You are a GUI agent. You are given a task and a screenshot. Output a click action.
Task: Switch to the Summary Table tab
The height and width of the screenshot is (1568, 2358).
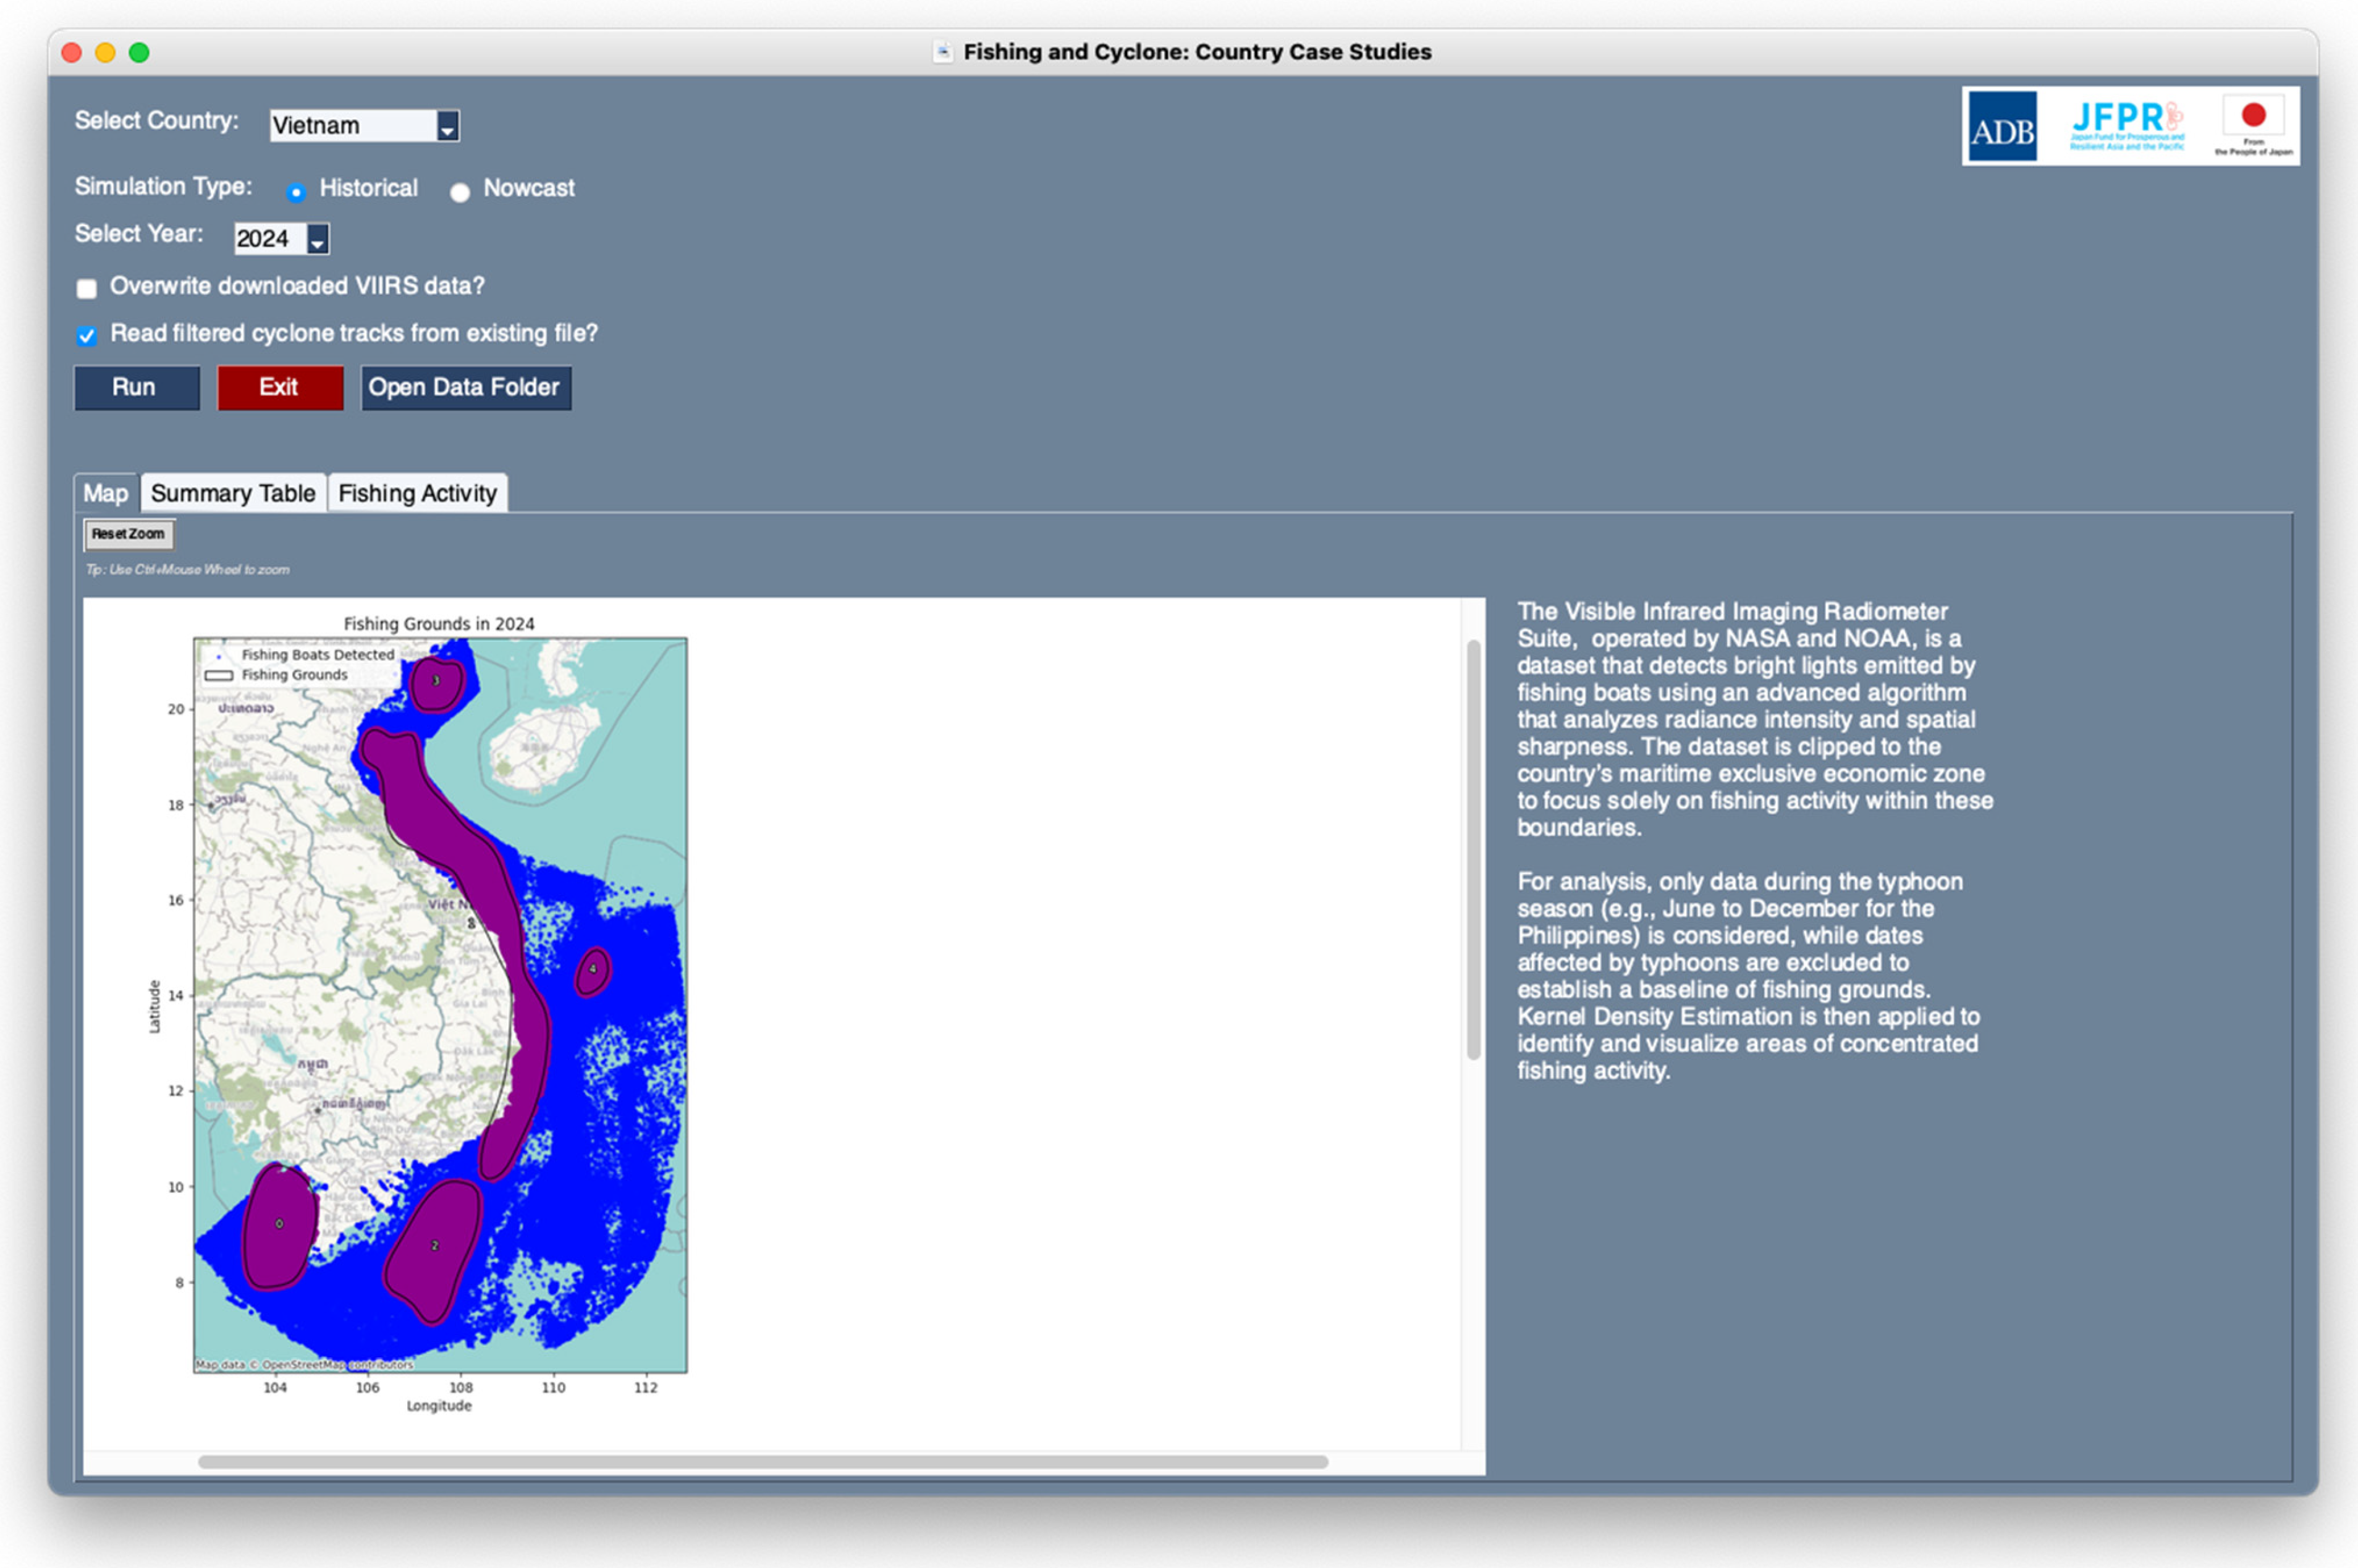pyautogui.click(x=233, y=493)
